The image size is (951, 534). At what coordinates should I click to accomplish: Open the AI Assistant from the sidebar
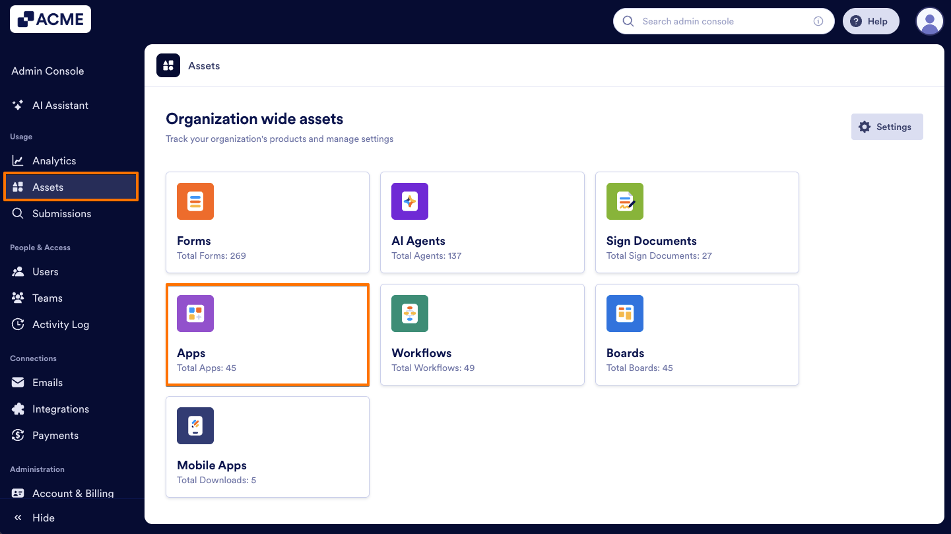point(60,105)
